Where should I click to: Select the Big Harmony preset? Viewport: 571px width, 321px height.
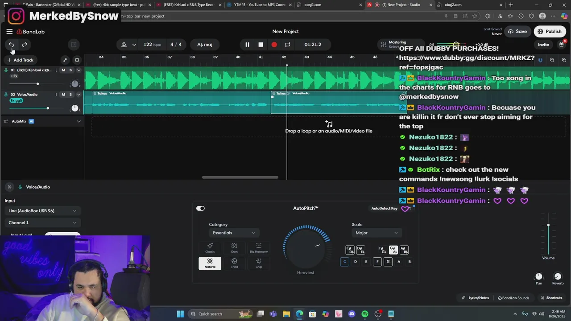click(259, 248)
